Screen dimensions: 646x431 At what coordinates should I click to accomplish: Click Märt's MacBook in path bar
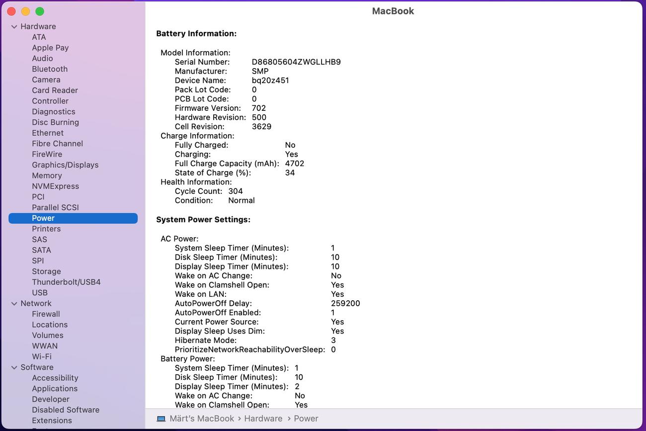pyautogui.click(x=202, y=419)
